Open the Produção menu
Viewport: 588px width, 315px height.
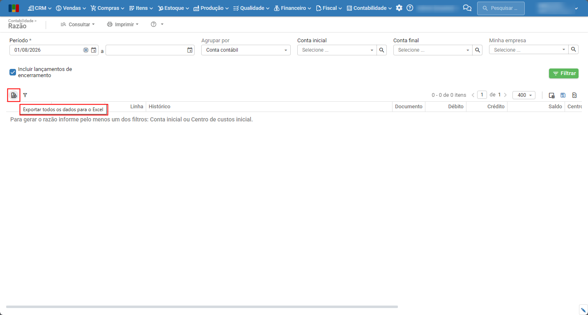[211, 8]
